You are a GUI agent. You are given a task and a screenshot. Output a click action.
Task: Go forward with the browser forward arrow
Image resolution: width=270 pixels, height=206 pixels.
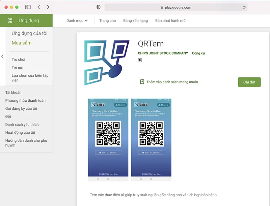pyautogui.click(x=48, y=7)
